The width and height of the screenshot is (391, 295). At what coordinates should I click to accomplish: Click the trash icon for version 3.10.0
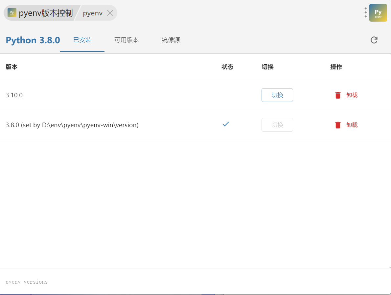338,95
